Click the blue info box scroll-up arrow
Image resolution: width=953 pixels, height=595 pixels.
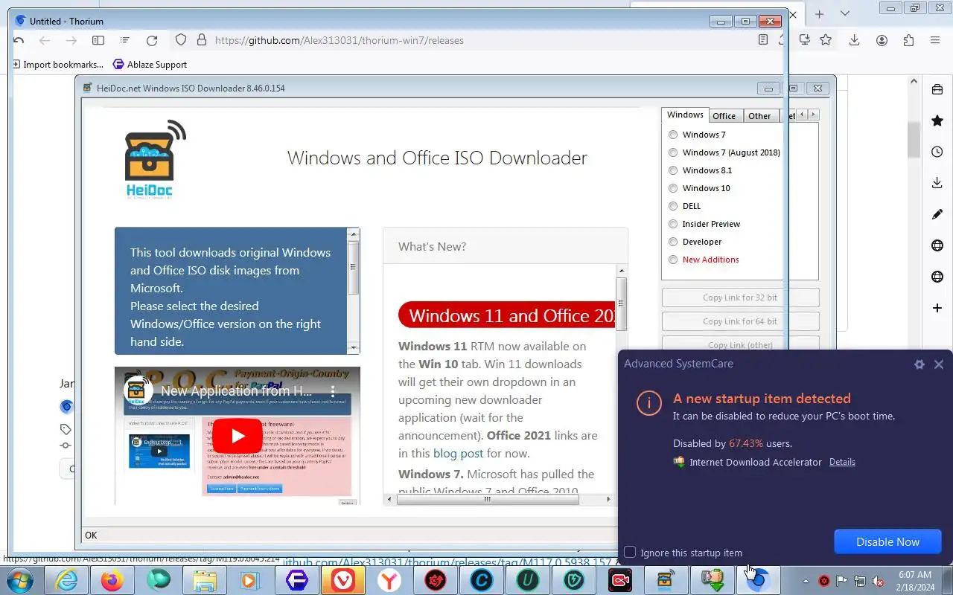point(354,234)
